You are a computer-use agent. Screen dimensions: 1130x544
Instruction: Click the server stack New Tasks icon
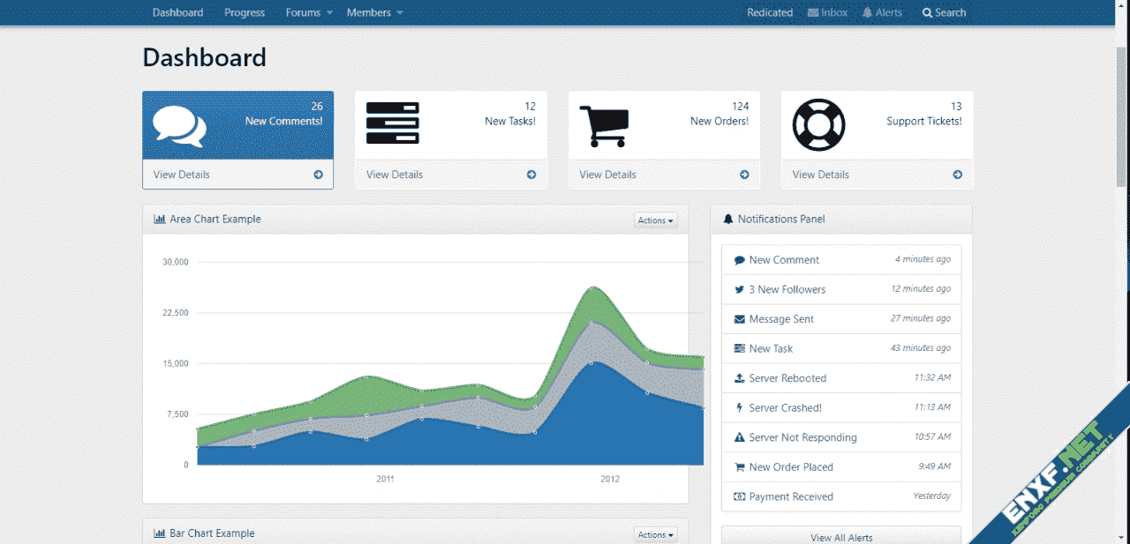392,123
